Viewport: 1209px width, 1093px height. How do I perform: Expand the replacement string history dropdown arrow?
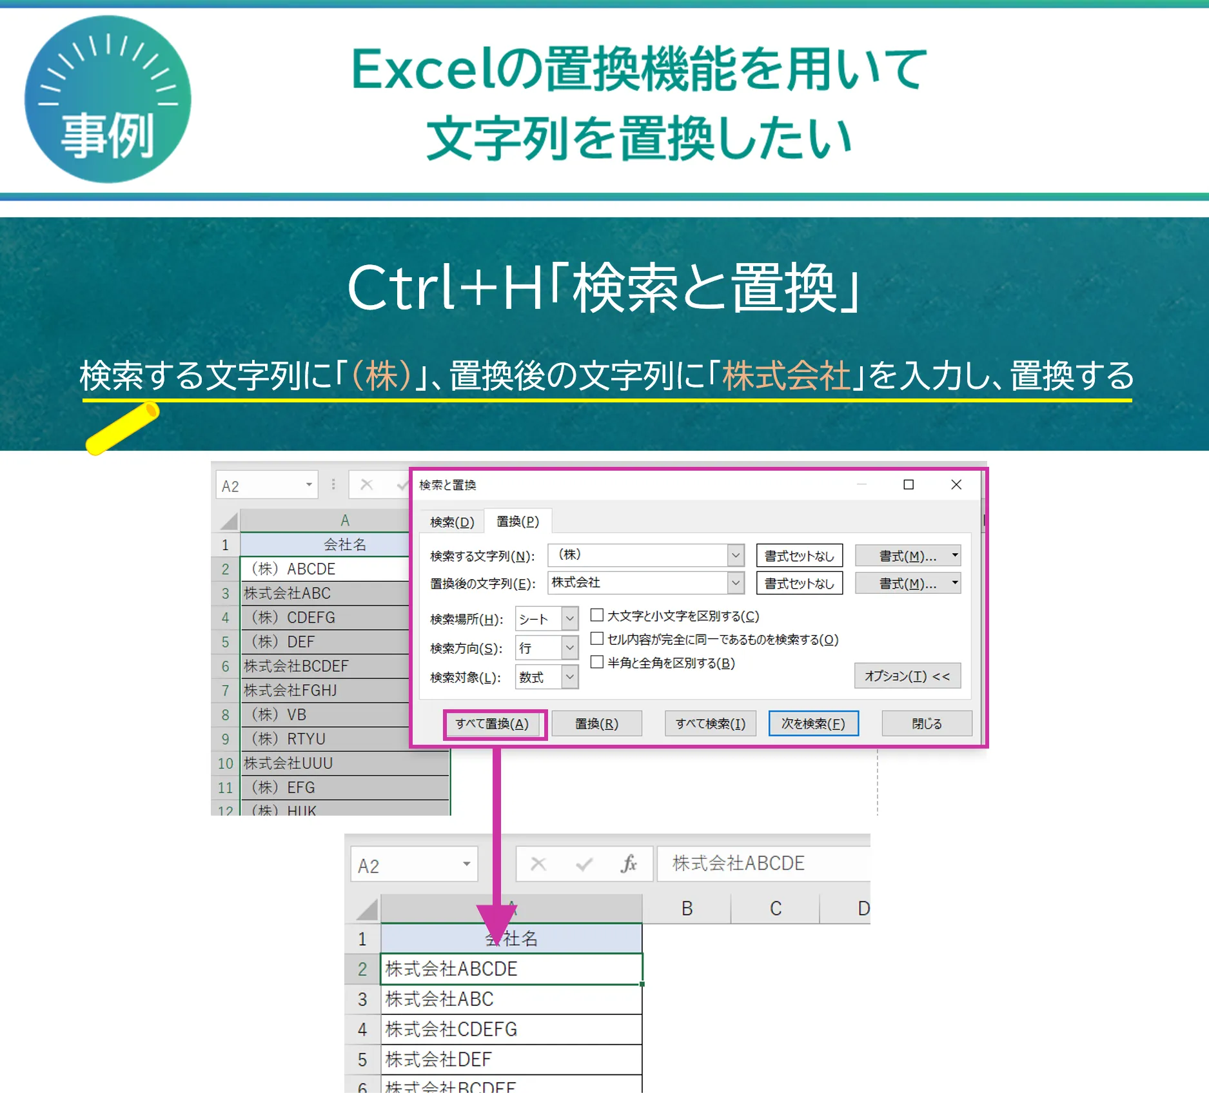tap(736, 583)
